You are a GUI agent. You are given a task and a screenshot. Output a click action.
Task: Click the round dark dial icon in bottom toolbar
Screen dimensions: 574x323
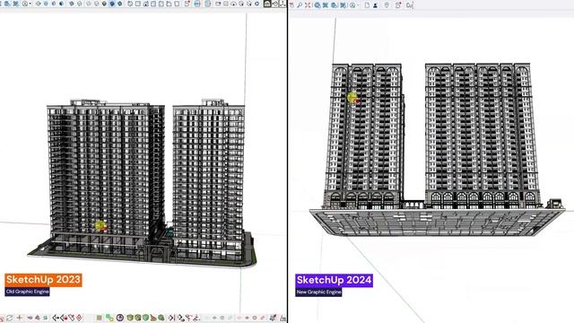119,318
